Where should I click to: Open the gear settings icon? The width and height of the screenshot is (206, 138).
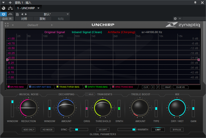coord(175,19)
